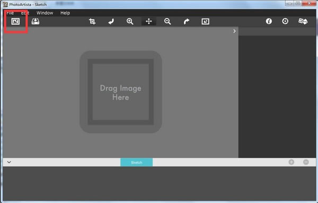
Task: Select the move pan tool
Action: (x=148, y=21)
